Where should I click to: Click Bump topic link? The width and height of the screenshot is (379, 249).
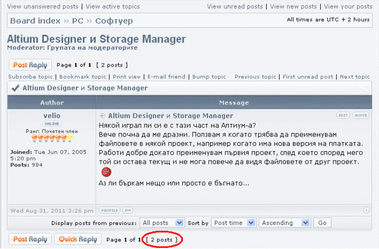pos(209,77)
